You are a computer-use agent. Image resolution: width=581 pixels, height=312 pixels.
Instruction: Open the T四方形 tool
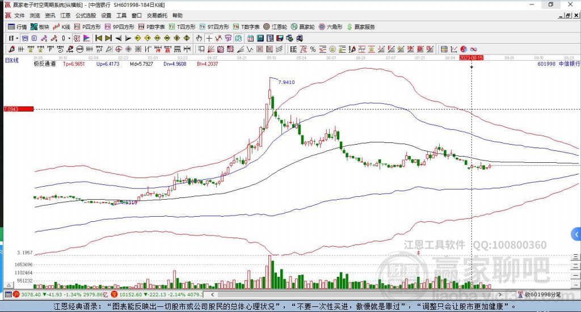(x=182, y=27)
